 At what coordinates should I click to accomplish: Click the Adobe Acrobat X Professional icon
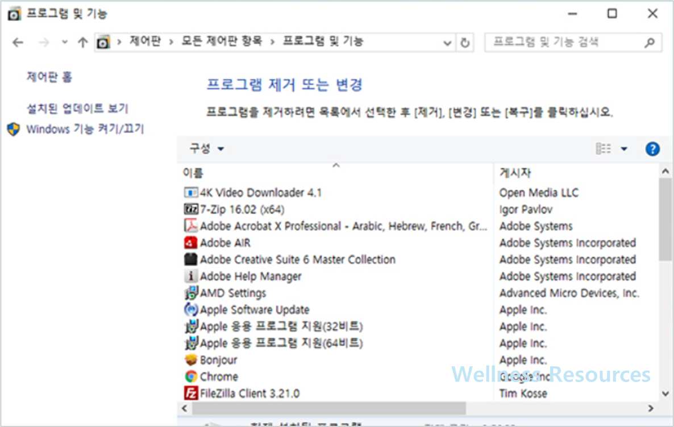[191, 225]
